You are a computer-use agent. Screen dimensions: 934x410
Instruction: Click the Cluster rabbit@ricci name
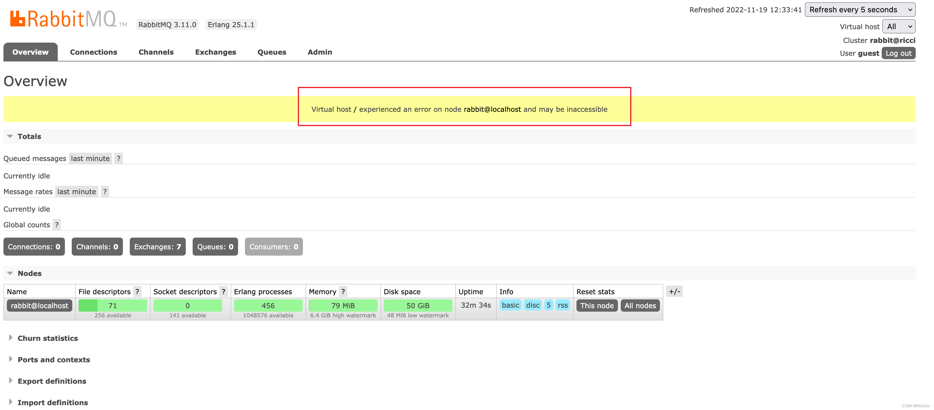892,40
